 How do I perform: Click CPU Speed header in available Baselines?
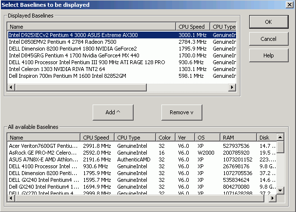point(97,138)
